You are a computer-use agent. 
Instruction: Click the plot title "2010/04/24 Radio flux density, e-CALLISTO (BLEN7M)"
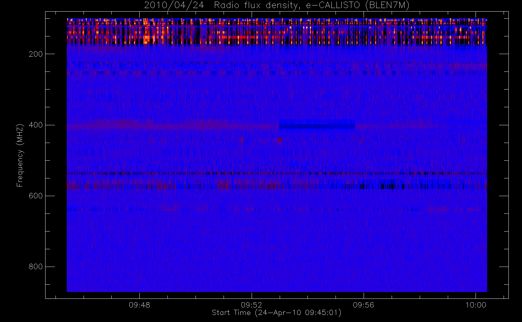tap(277, 5)
